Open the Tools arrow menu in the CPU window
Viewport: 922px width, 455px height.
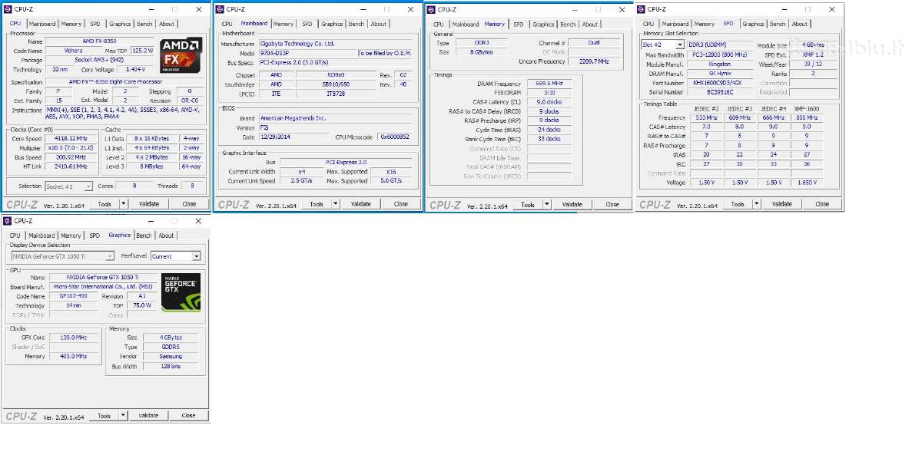coord(124,204)
